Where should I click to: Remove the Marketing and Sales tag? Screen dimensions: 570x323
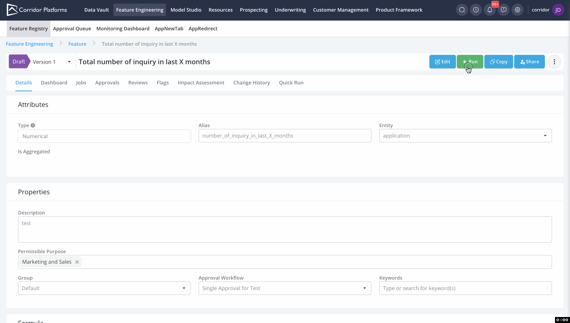[77, 262]
